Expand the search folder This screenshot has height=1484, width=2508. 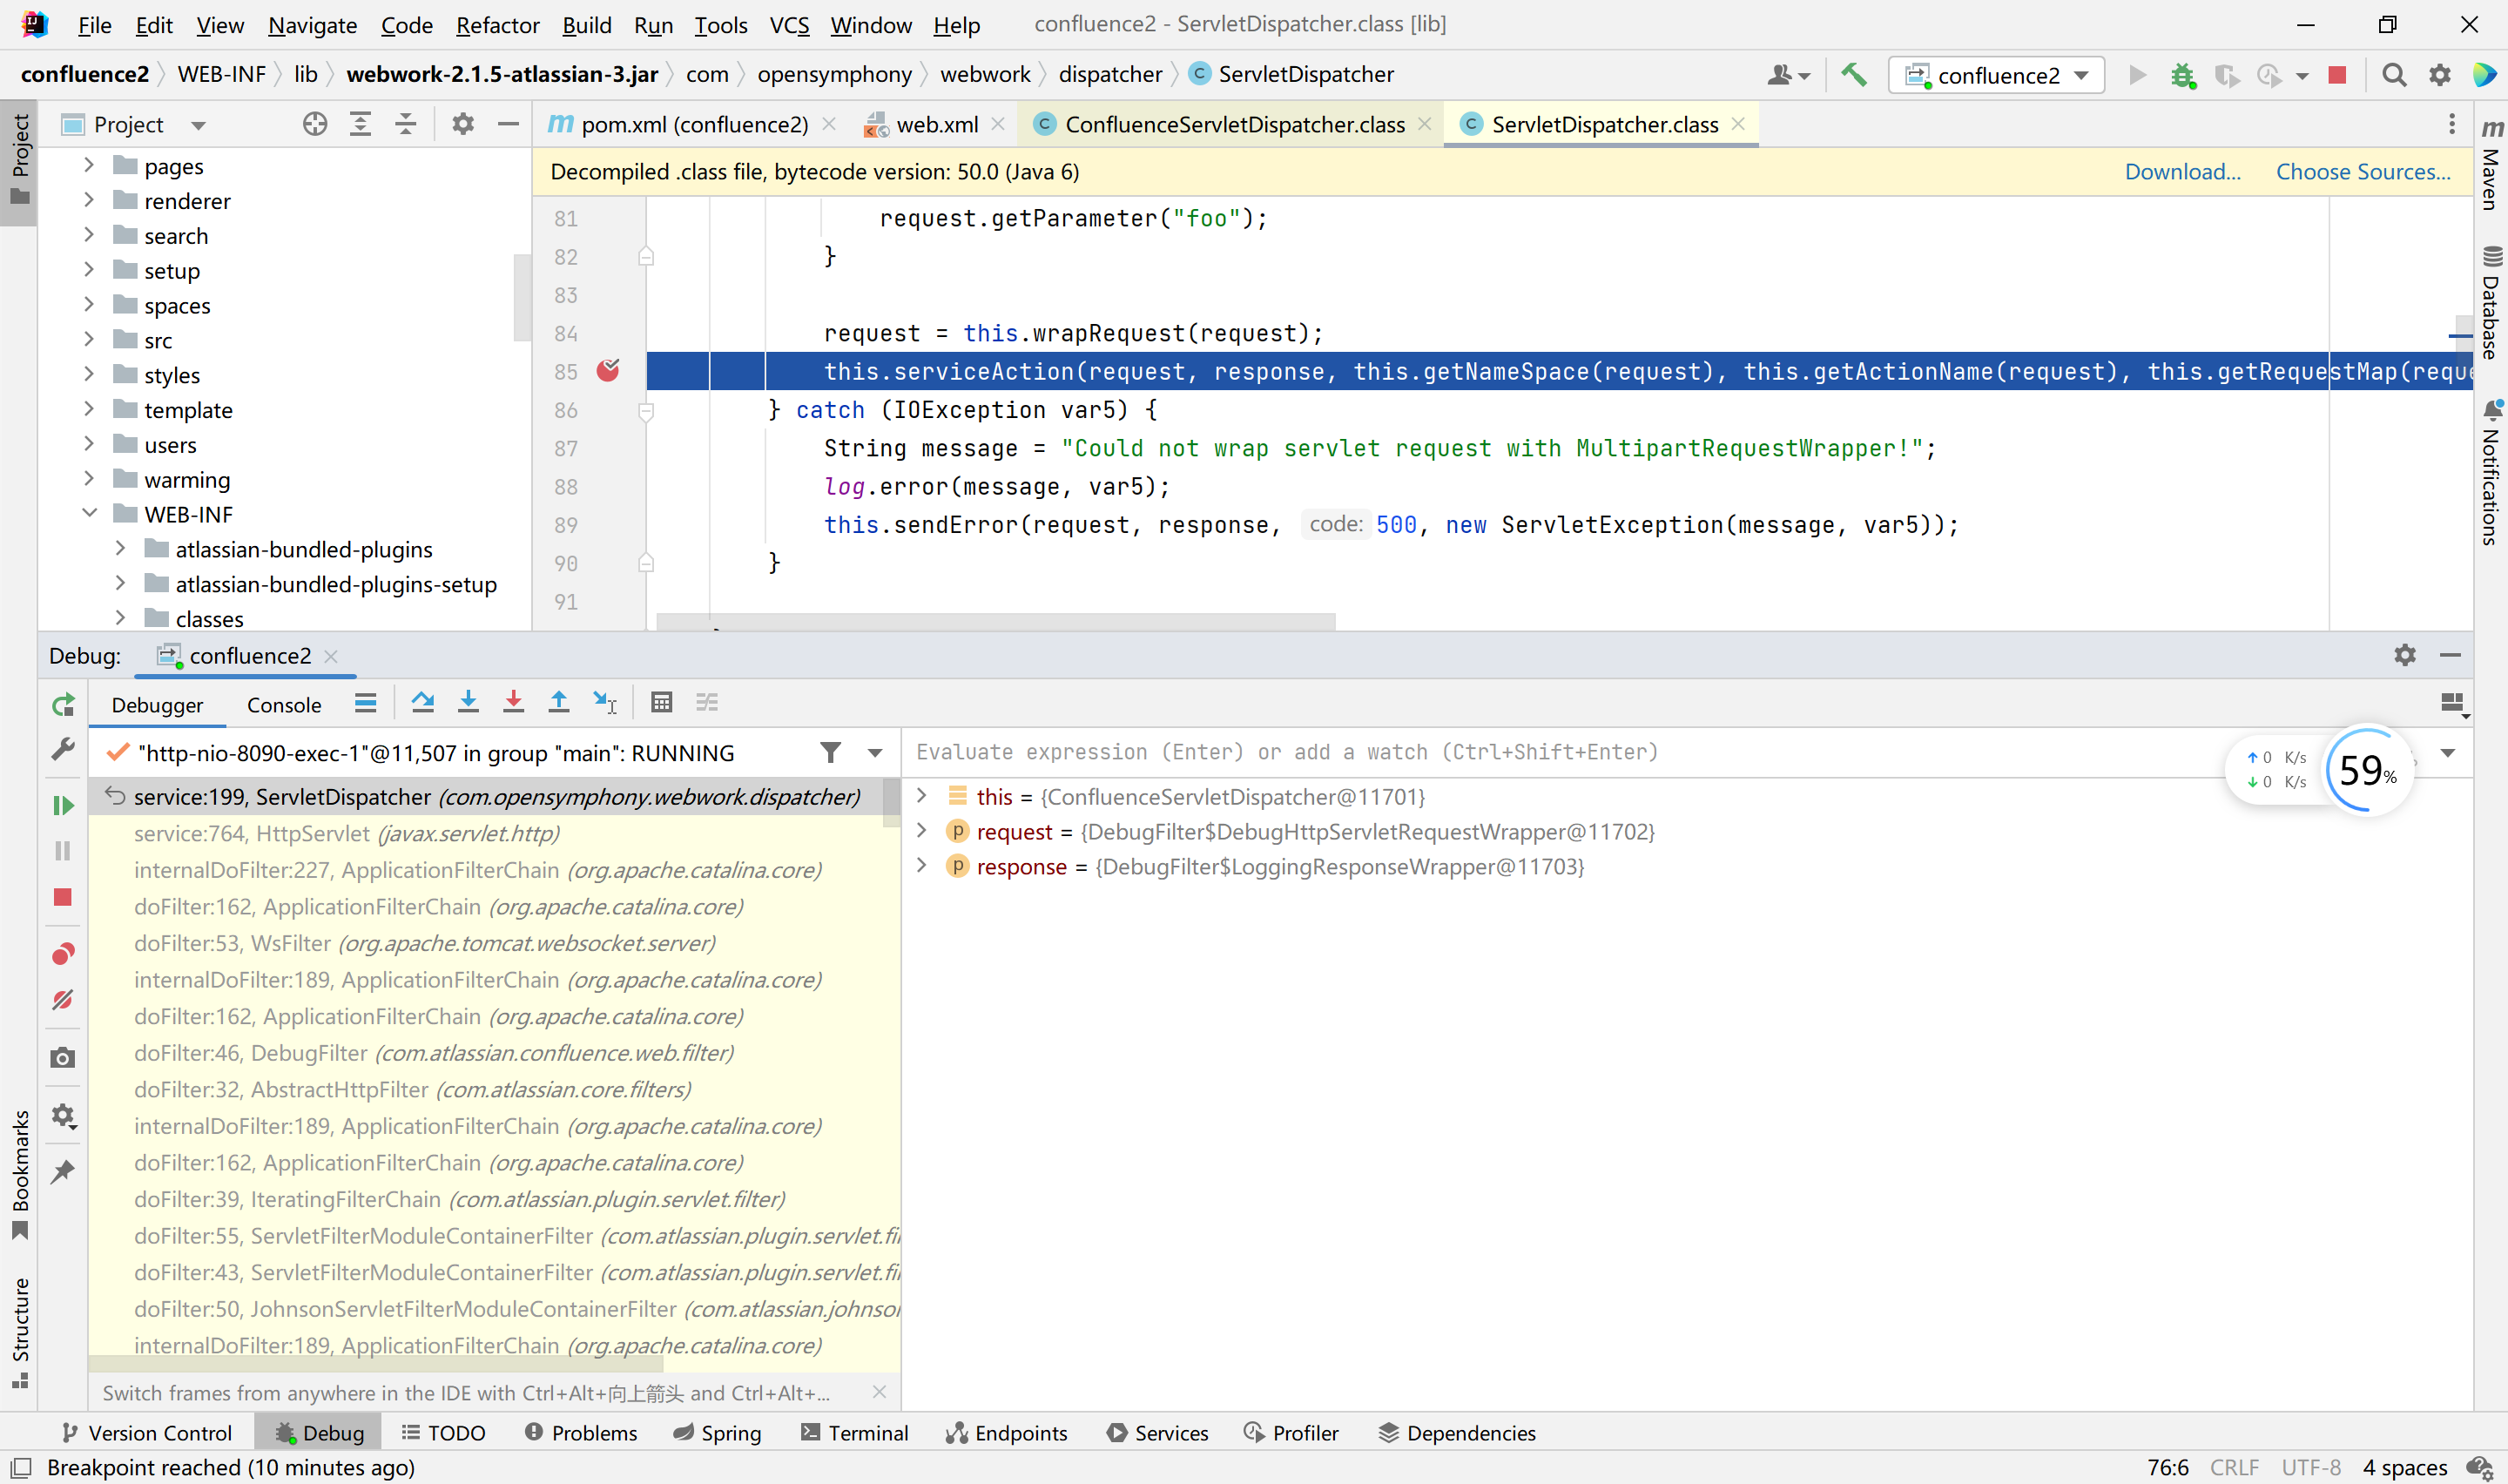point(89,235)
